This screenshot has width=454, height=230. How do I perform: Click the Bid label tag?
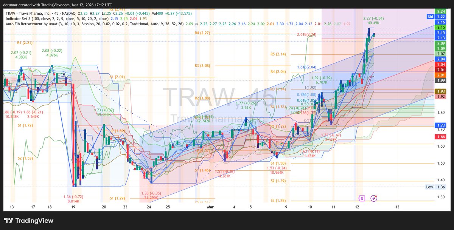pos(430,17)
